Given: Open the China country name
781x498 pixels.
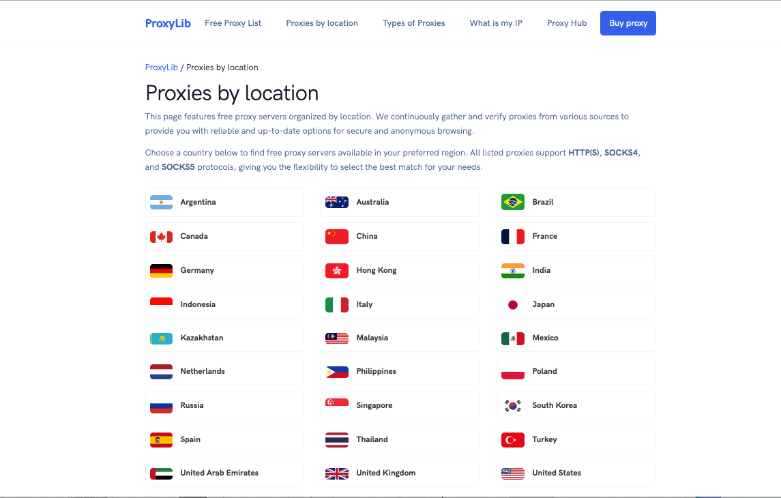Looking at the screenshot, I should (x=367, y=236).
